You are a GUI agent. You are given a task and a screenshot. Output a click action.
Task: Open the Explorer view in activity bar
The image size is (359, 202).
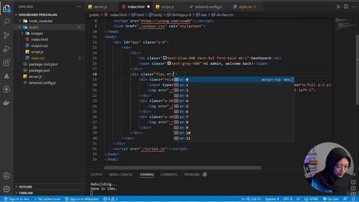(x=6, y=8)
